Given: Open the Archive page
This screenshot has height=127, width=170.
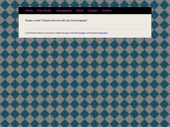Looking at the screenshot, I should (x=106, y=11).
